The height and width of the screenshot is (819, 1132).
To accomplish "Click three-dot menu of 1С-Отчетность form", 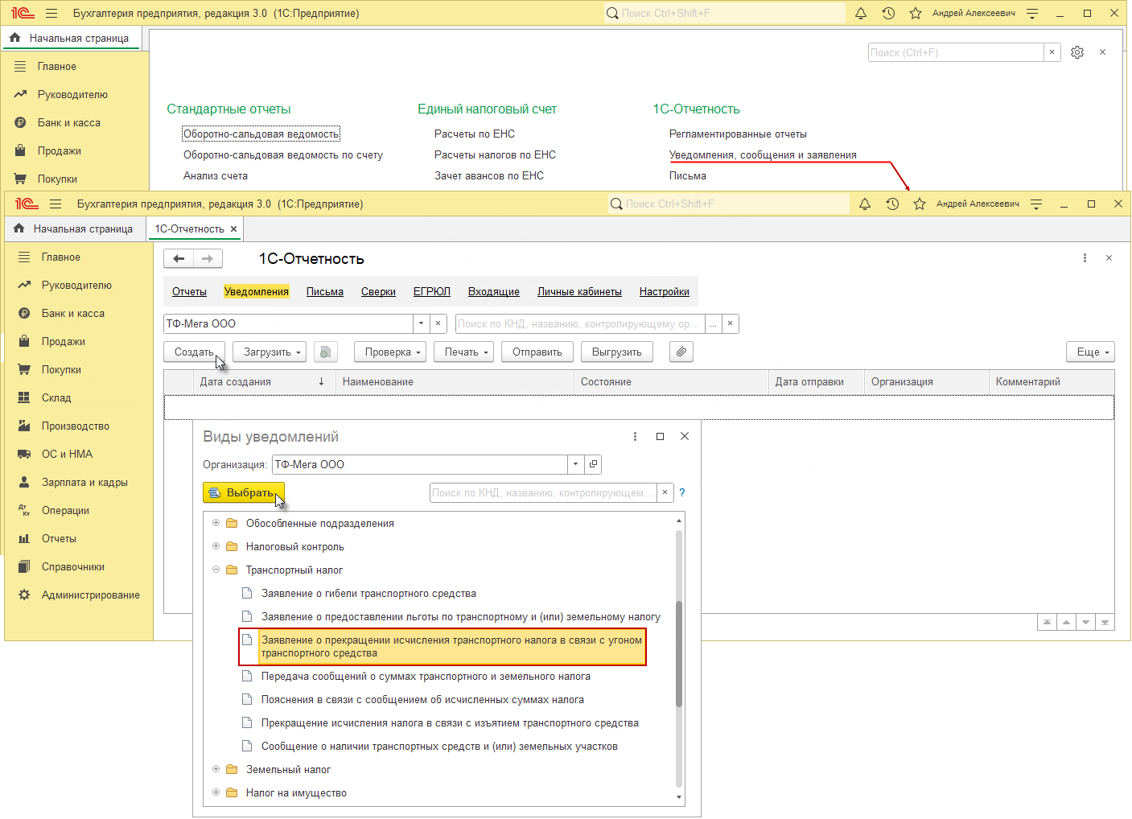I will [1085, 258].
